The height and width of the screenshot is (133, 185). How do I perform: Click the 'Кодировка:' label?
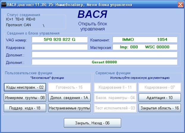tap(16, 48)
